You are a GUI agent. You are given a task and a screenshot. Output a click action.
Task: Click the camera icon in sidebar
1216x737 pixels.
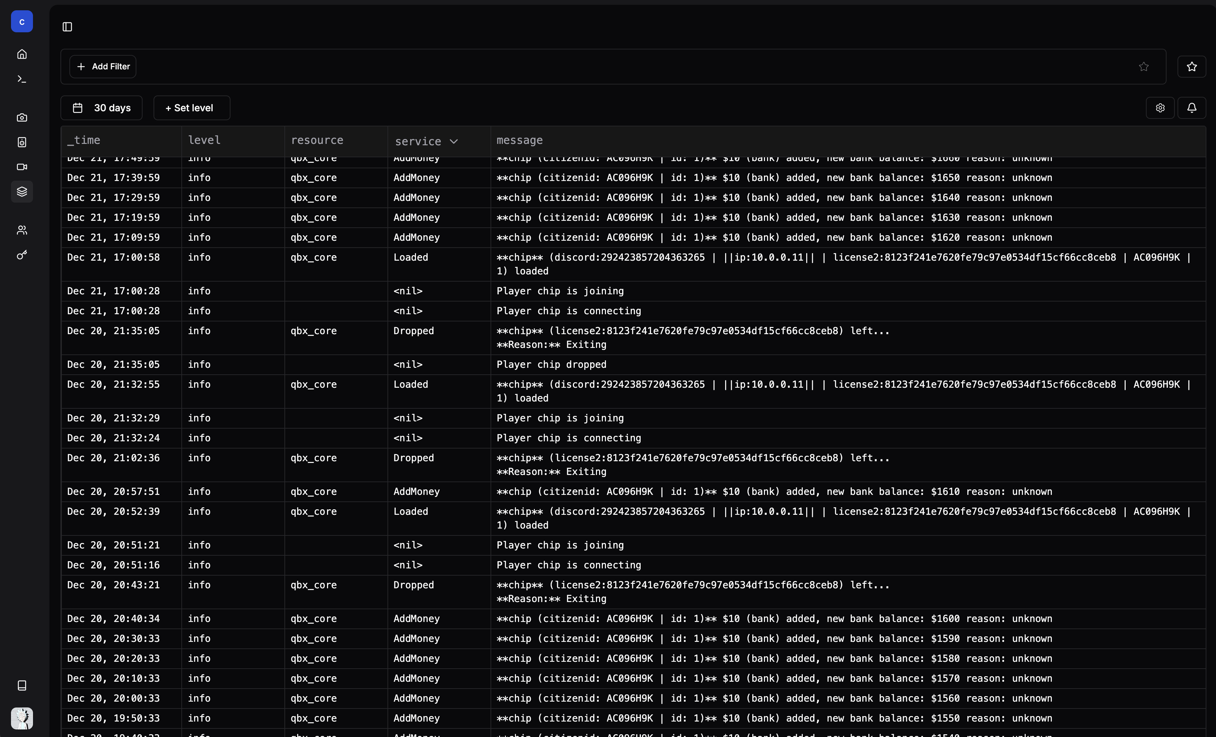click(x=22, y=117)
